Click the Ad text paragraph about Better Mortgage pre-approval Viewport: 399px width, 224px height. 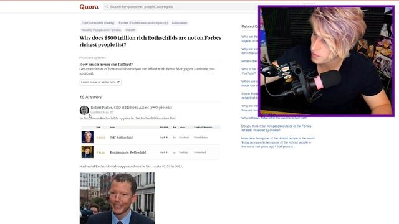147,71
